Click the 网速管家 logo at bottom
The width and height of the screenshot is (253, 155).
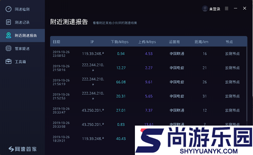tap(23, 149)
